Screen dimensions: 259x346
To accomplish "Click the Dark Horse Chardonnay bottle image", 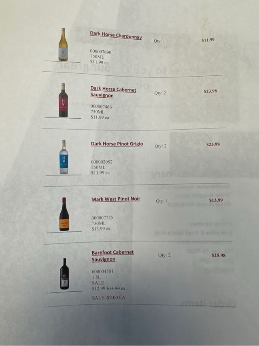I will point(63,44).
